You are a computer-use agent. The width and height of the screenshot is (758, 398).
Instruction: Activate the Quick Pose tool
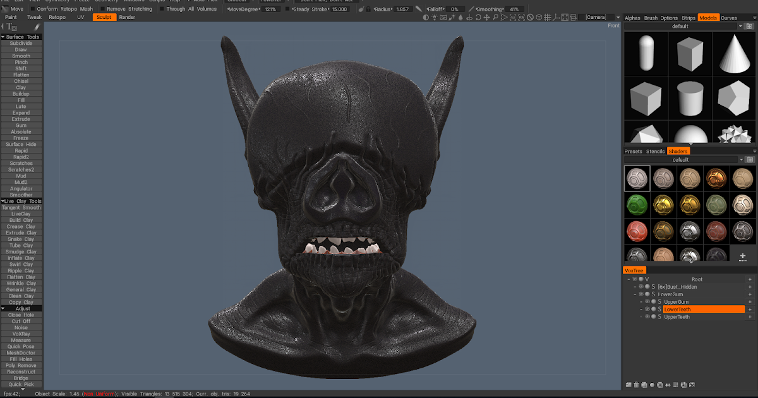[21, 346]
